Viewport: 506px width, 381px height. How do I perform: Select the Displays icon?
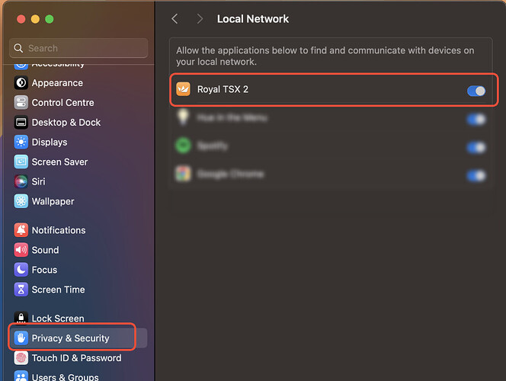tap(21, 142)
